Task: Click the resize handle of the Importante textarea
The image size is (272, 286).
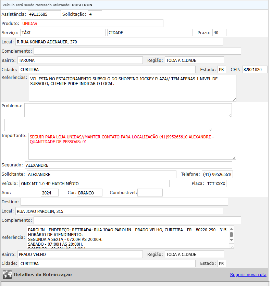Action: tap(234, 157)
